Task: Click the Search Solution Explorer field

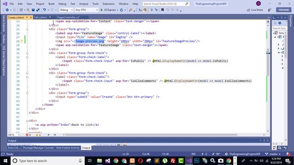Action: (x=279, y=28)
